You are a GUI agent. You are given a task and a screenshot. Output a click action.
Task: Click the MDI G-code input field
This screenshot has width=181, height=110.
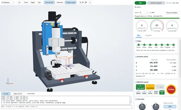(67, 107)
